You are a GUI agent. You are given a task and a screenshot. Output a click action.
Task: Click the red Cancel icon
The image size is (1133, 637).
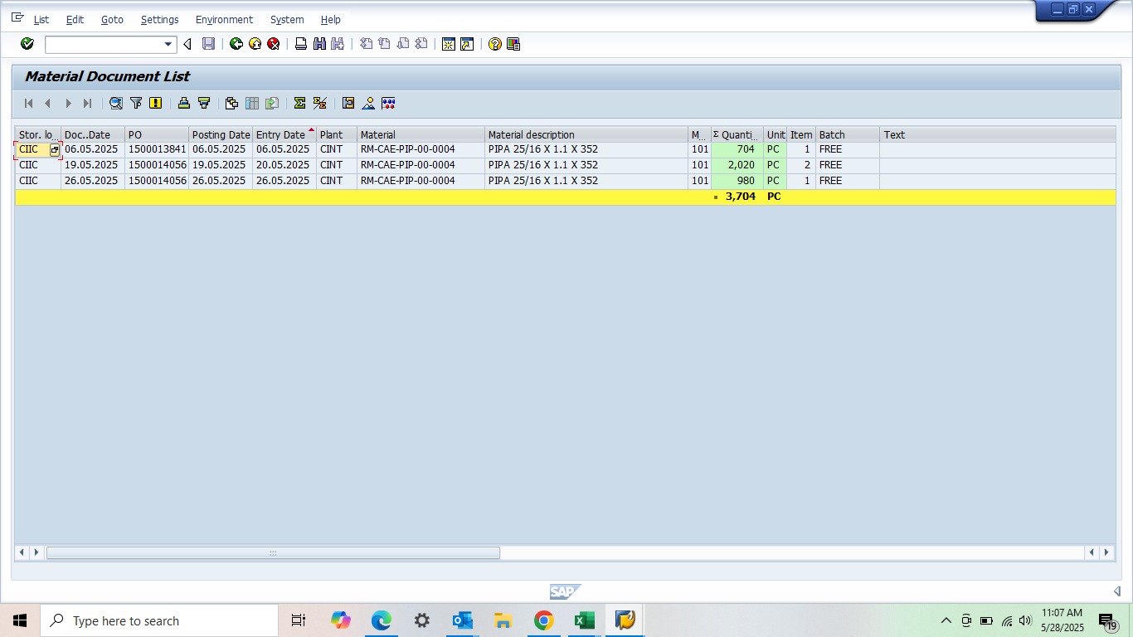[x=273, y=44]
